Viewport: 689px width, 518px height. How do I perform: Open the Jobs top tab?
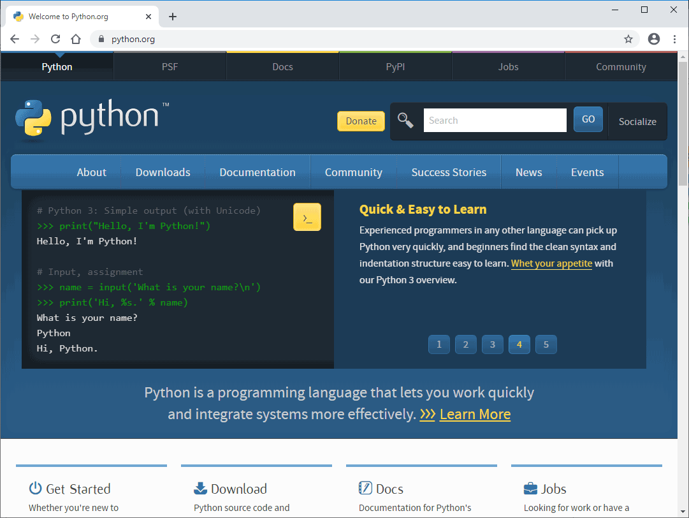tap(509, 67)
